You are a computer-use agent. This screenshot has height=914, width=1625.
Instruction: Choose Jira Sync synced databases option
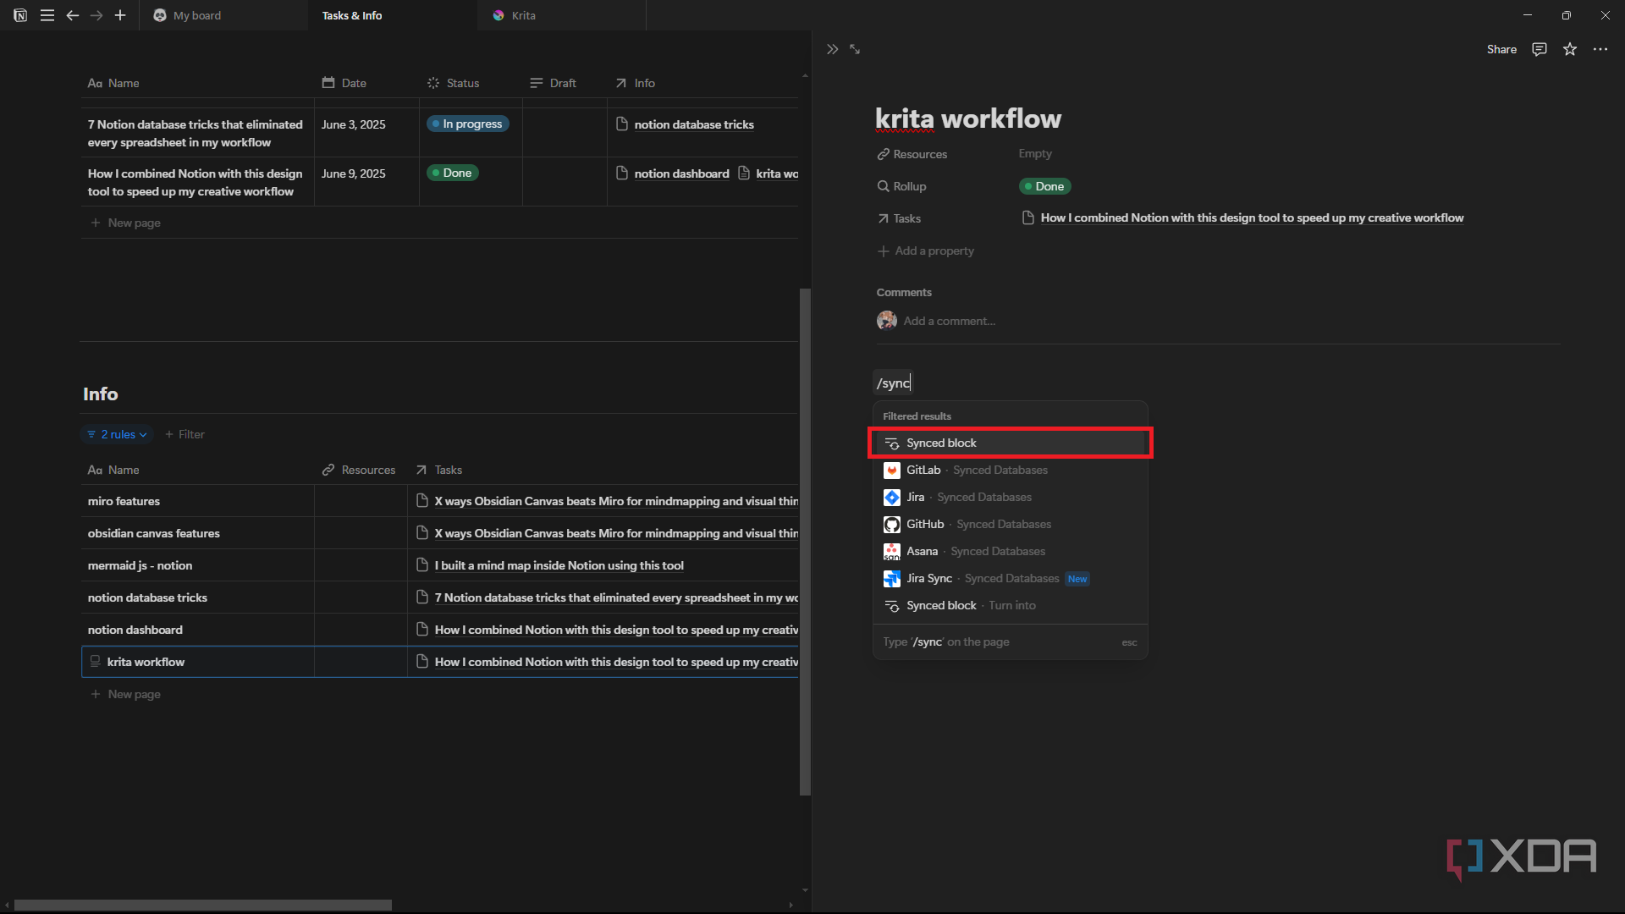(x=1011, y=578)
